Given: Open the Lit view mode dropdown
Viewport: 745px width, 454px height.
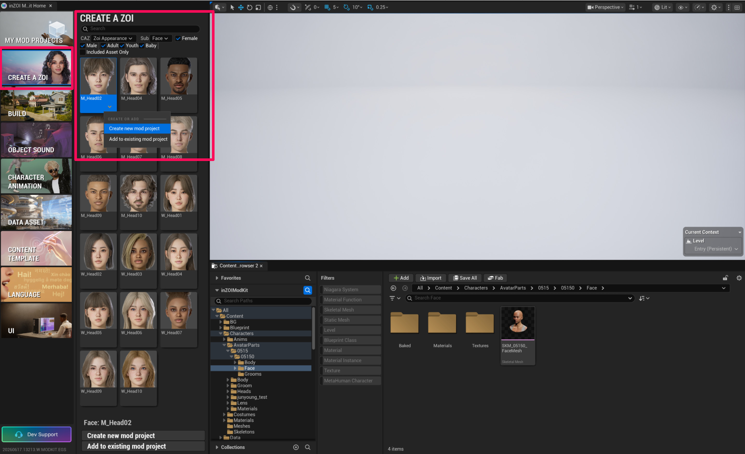Looking at the screenshot, I should [663, 7].
